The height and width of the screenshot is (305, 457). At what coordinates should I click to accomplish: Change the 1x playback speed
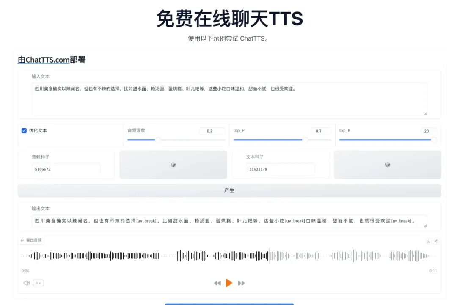39,283
